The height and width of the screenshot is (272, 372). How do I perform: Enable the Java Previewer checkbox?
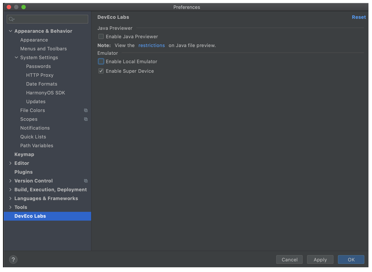[x=101, y=37]
